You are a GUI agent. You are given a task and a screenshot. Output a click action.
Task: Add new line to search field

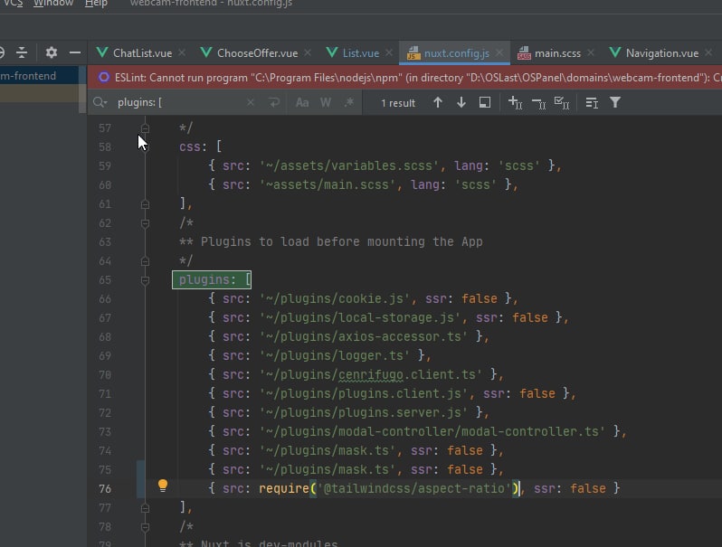[274, 102]
